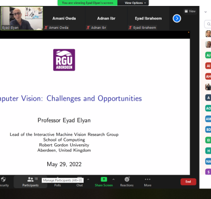Screen dimensions: 211x199
Task: Click Eyad Ibraheem's muted microphone icon
Action: tap(130, 27)
